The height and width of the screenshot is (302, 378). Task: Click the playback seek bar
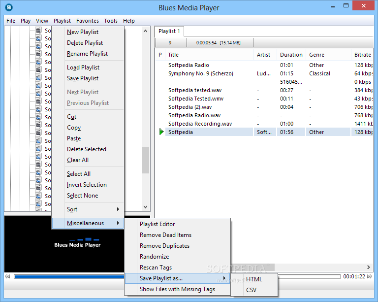pos(177,276)
